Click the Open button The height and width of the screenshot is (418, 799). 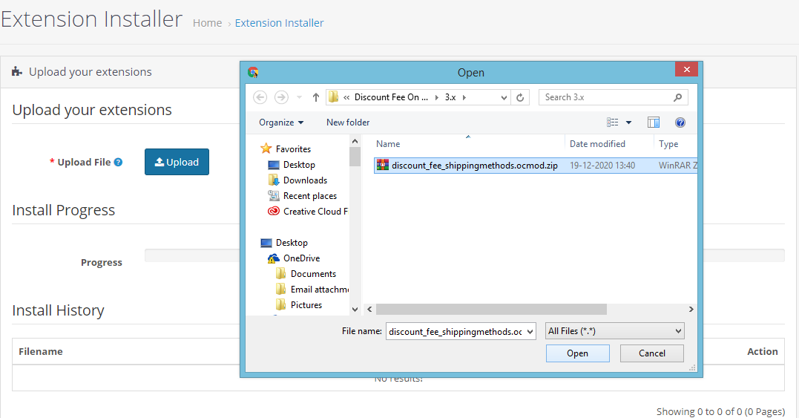click(577, 353)
